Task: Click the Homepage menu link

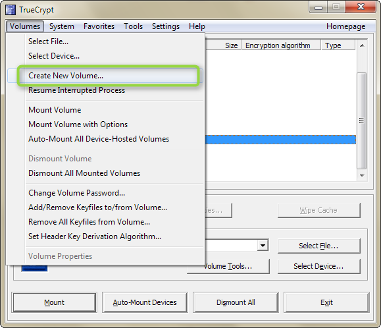Action: point(345,26)
